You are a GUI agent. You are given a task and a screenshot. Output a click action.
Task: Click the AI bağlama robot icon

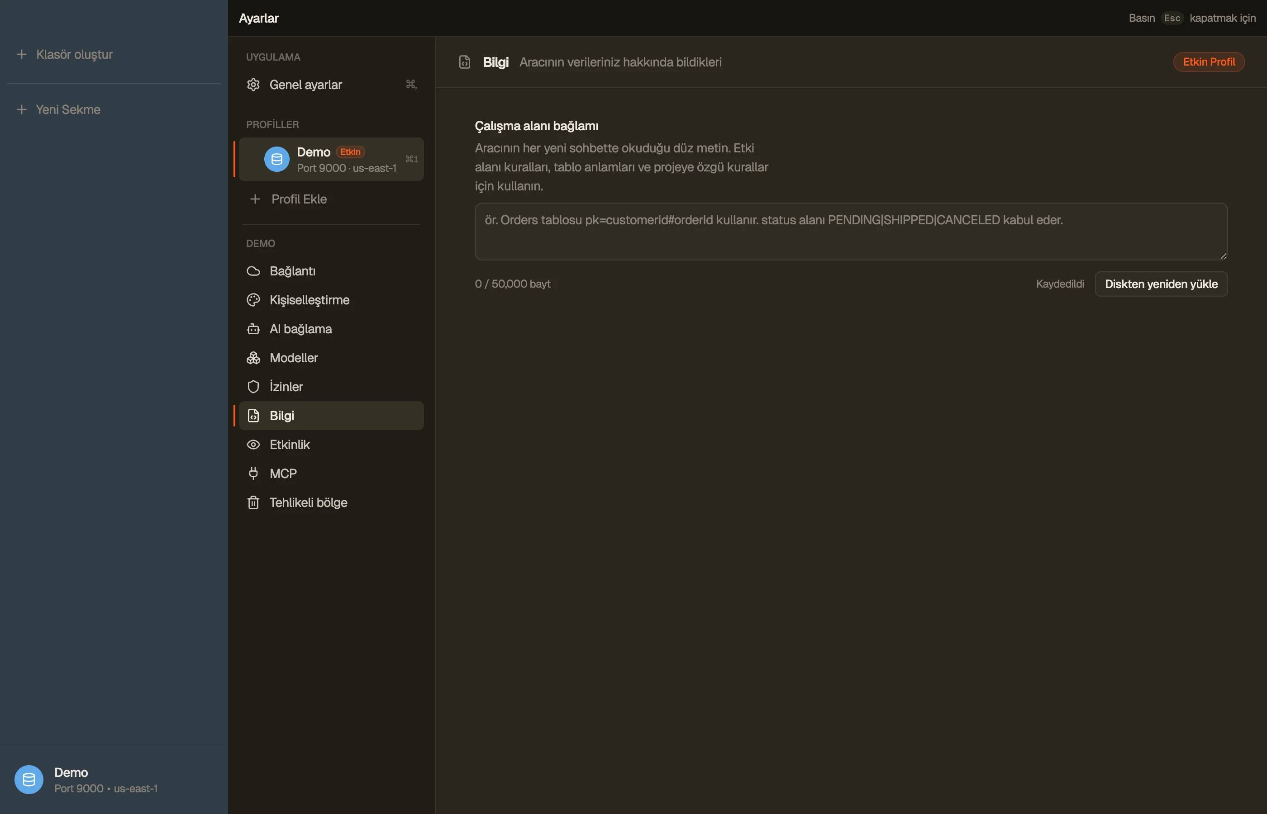point(253,329)
